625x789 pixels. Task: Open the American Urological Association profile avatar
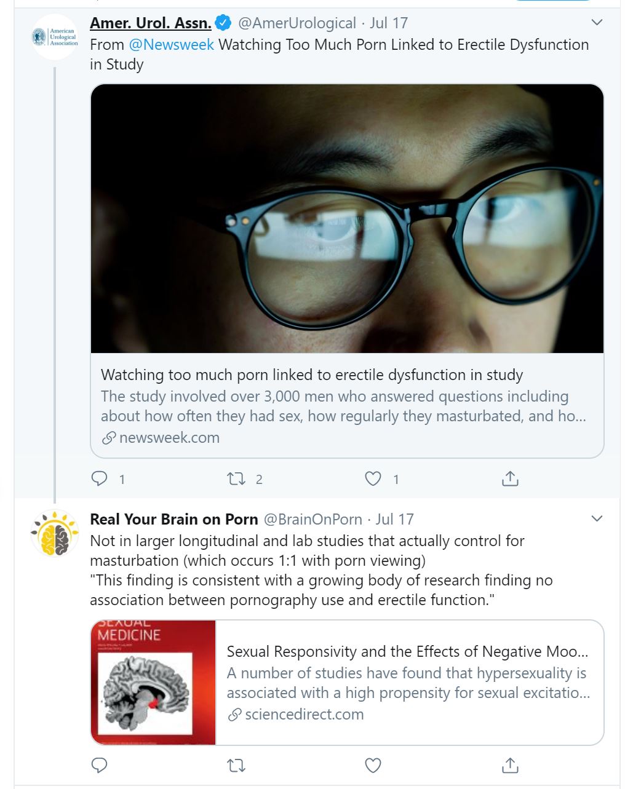[x=55, y=37]
